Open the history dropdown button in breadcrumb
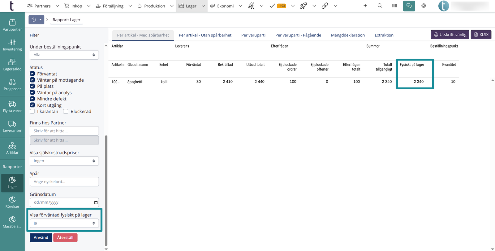The width and height of the screenshot is (495, 251). pos(37,20)
